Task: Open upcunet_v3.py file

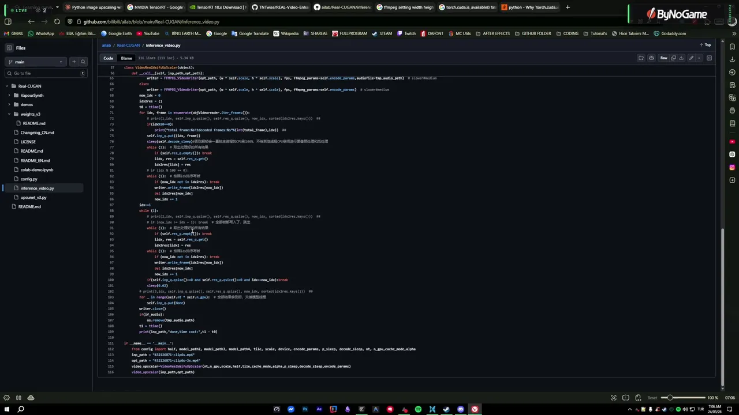Action: click(x=33, y=197)
